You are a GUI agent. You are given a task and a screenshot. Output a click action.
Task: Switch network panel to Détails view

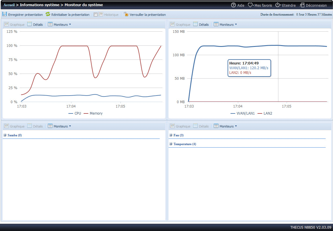coord(201,24)
